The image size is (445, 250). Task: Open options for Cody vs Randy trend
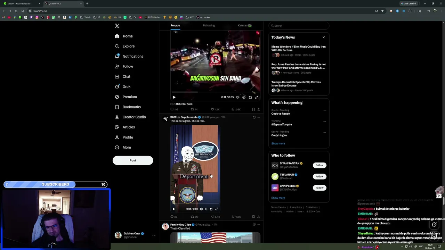click(325, 111)
